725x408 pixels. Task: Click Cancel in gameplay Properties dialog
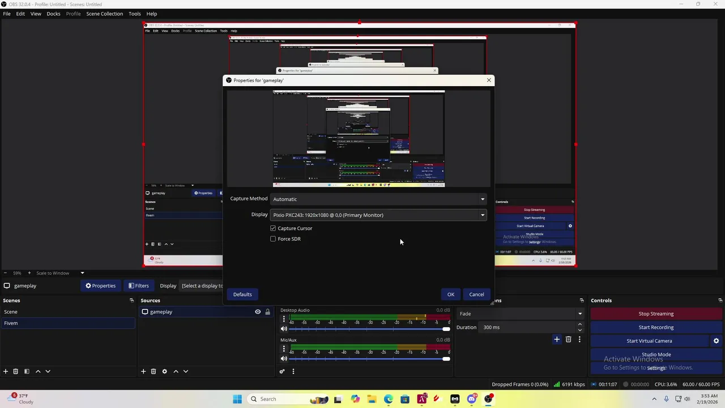(x=476, y=294)
